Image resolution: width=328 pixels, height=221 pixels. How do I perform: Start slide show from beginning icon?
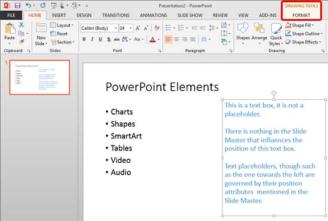pos(54,5)
